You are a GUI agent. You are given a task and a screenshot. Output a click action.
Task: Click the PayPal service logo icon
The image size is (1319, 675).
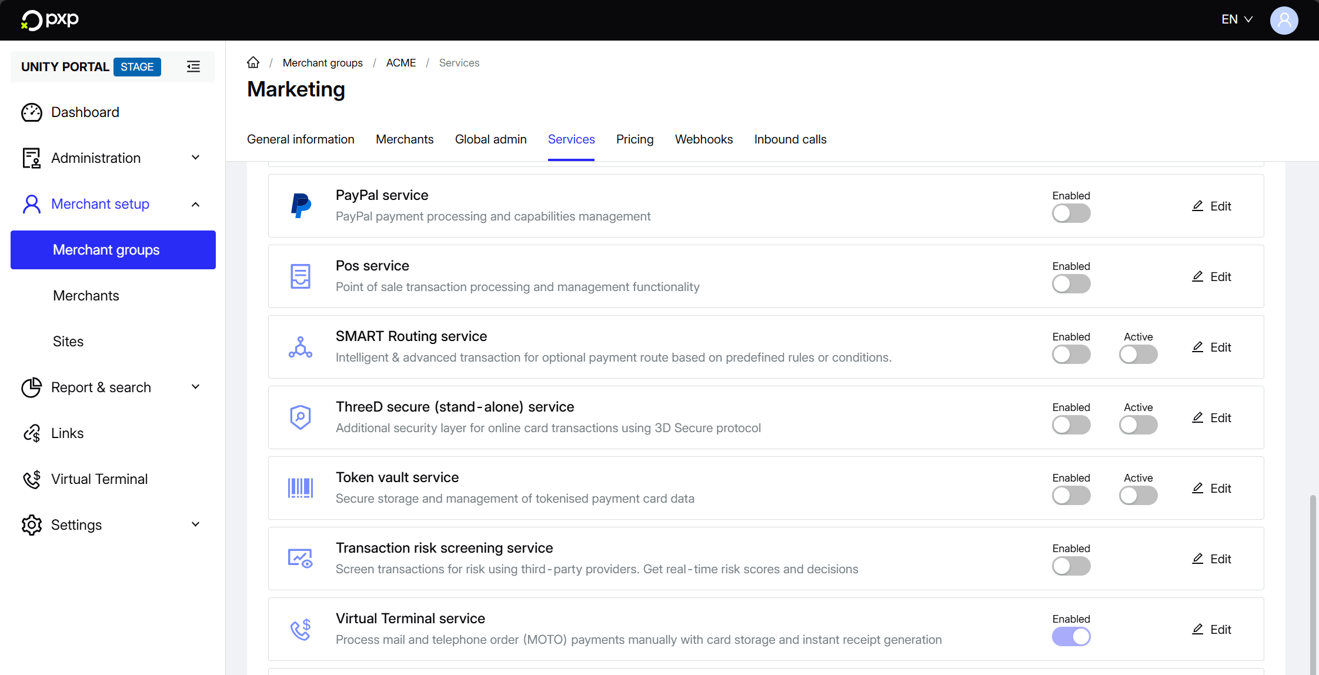300,206
